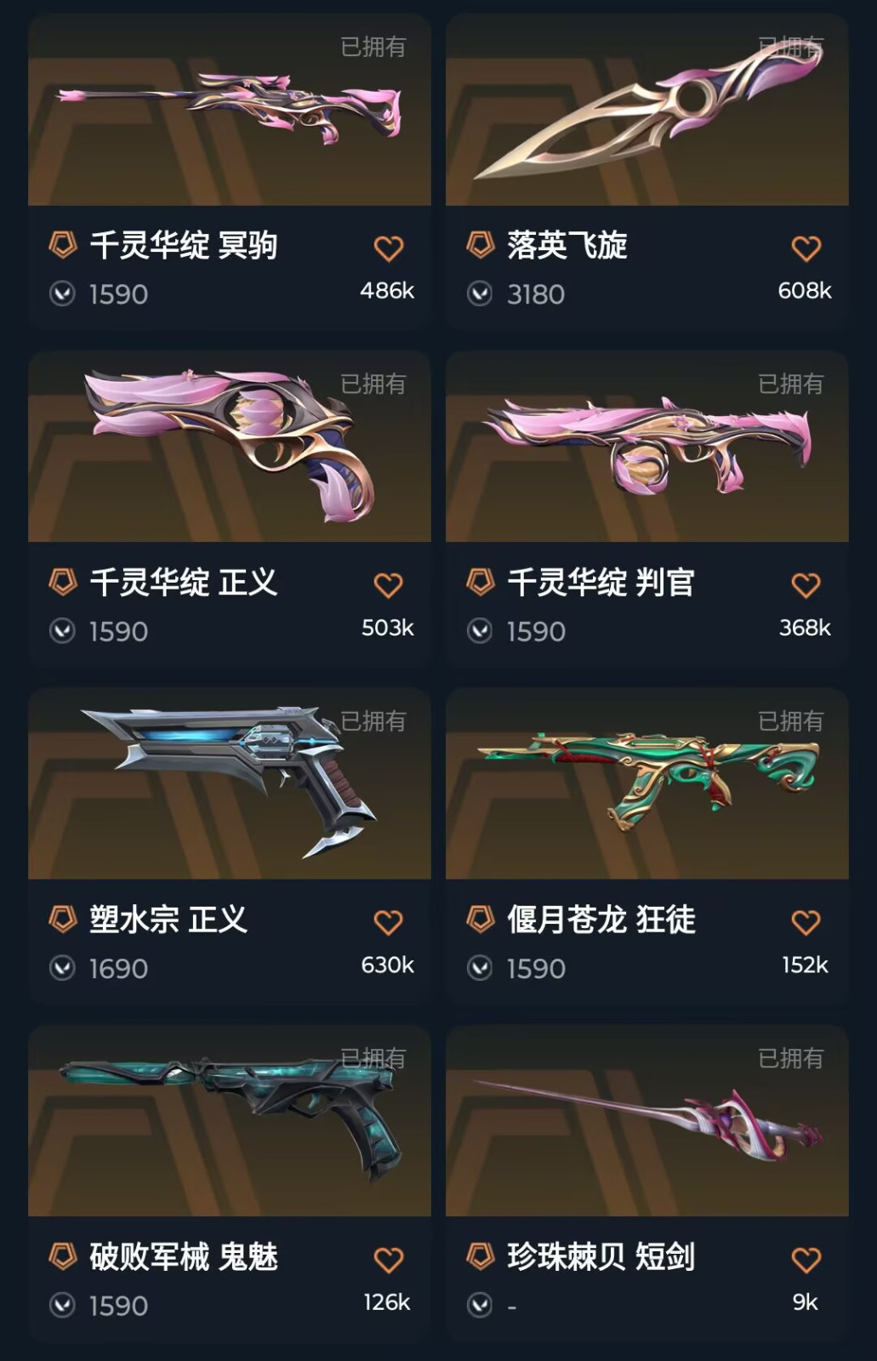Click tier badge next to 塑水宗 正义

pos(63,920)
